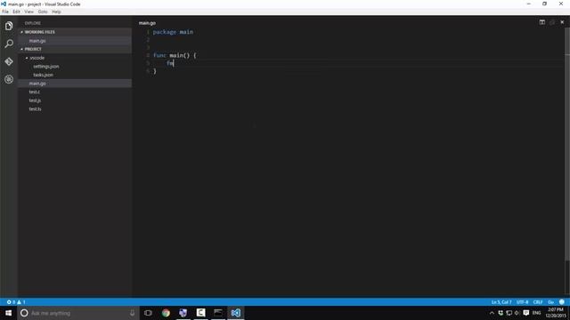
Task: Open the View menu
Action: coord(29,12)
